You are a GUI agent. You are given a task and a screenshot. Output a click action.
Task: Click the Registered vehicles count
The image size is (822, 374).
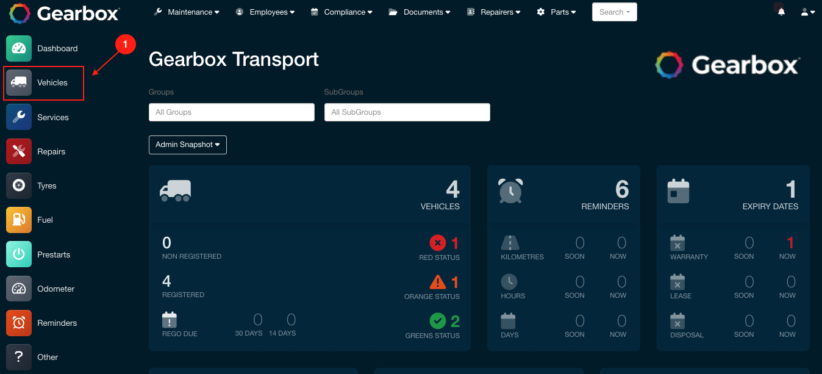[167, 281]
